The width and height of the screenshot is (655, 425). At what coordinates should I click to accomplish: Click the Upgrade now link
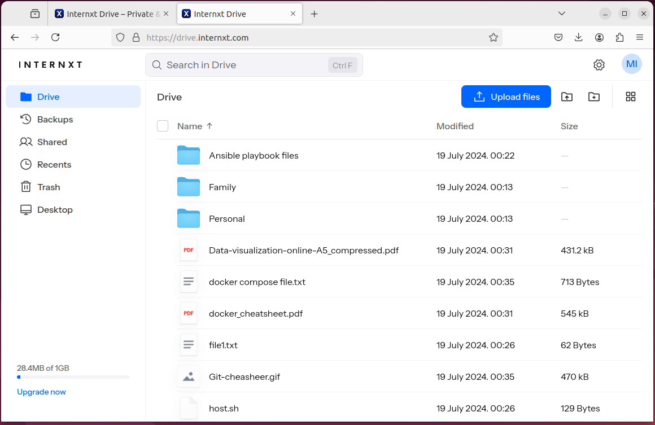(x=41, y=391)
